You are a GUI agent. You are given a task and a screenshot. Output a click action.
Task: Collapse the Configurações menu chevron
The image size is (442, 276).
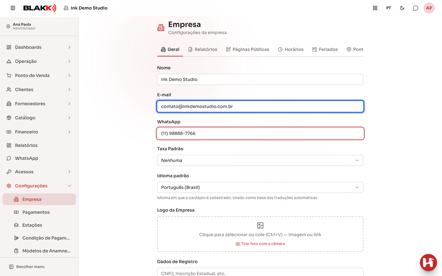coord(69,186)
